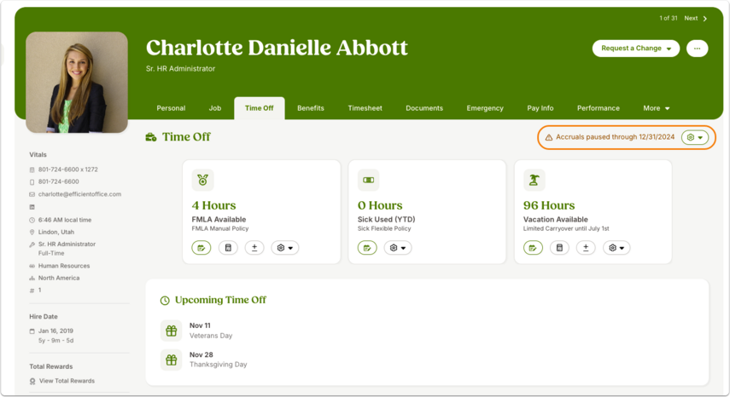
Task: Switch to the Job tab
Action: click(215, 108)
